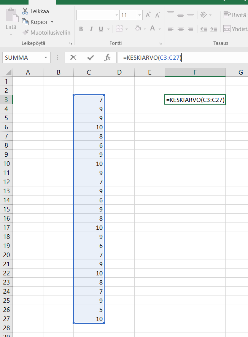Open the insert function fx dialog

[108, 57]
